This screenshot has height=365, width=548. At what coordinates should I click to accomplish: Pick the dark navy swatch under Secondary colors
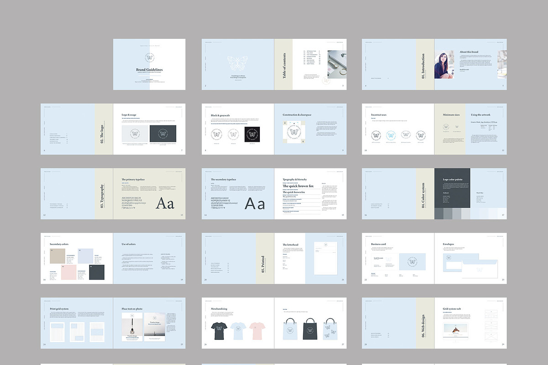(x=96, y=272)
